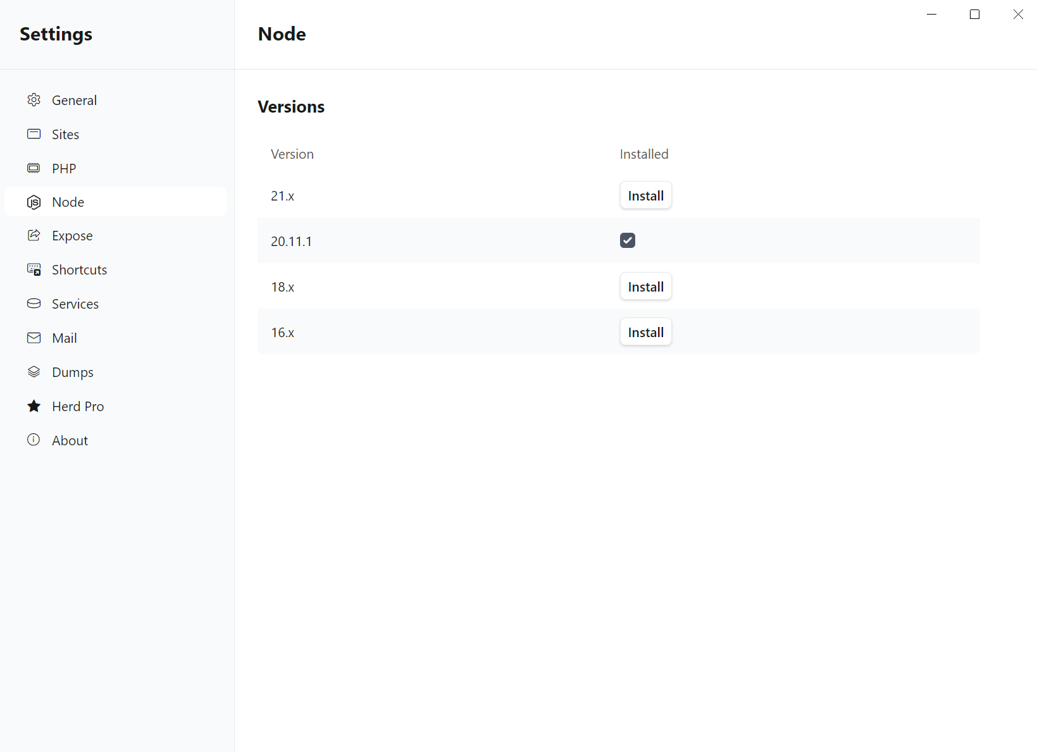Click the Shortcuts keyboard icon
This screenshot has height=752, width=1037.
34,269
